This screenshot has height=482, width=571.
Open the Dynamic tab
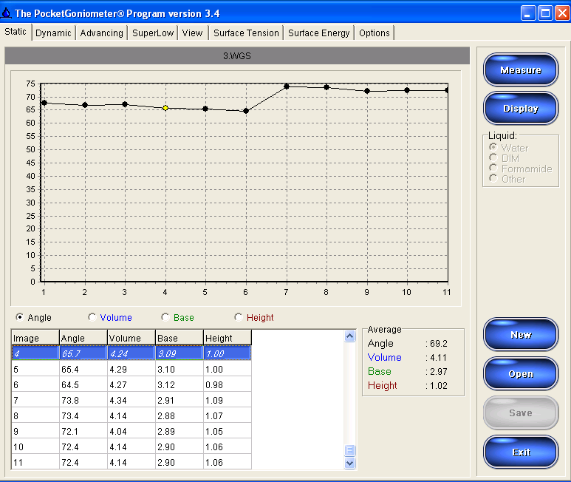coord(53,33)
